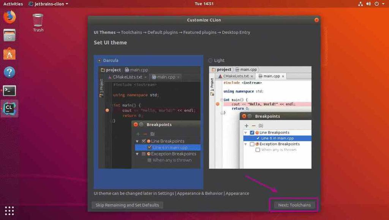Select the Light theme radio button
This screenshot has height=220, width=389.
210,61
